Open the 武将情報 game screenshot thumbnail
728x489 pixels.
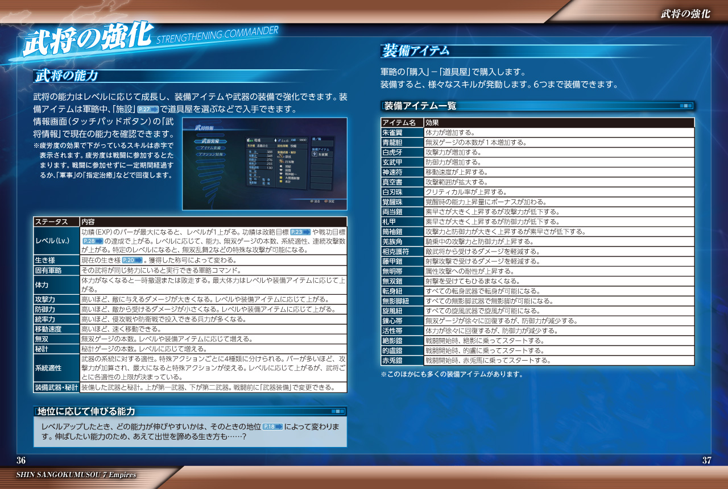(264, 164)
